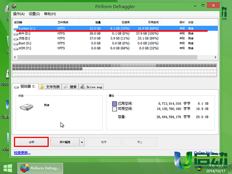Viewport: 232px width, 174px height.
Task: Sort by the 碎片 column header
Action: point(173,22)
